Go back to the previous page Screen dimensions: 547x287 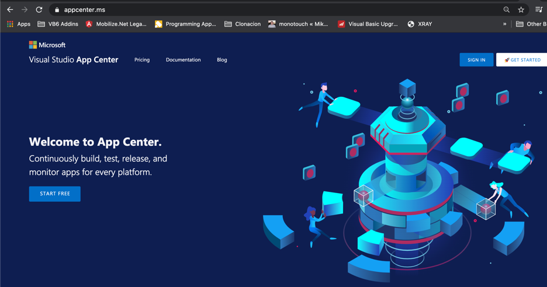click(x=10, y=10)
